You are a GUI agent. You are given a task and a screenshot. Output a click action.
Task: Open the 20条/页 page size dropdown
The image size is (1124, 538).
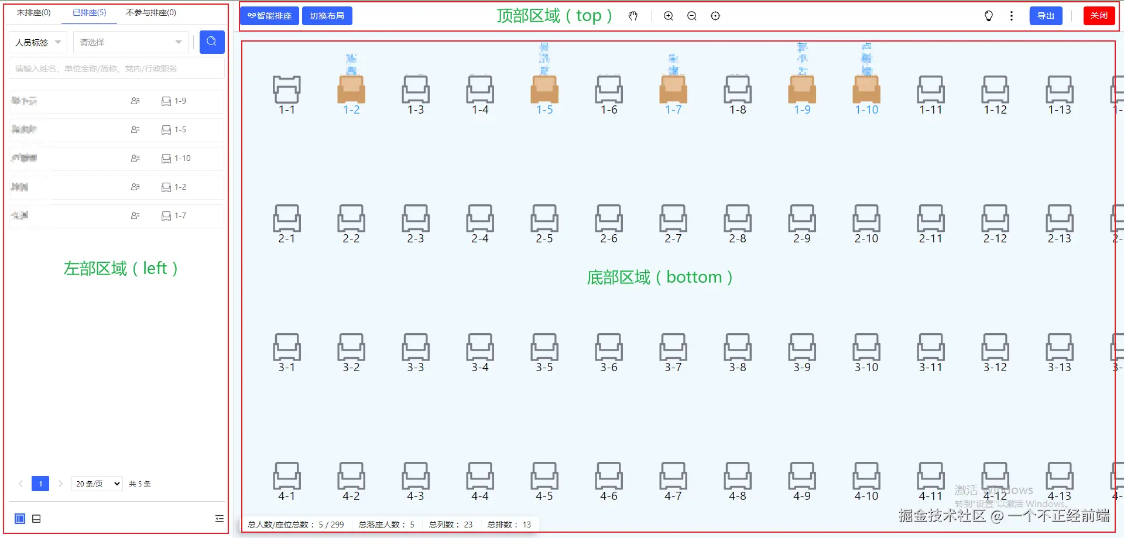(96, 483)
